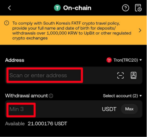Tap the warning icon in yellow banner
The height and width of the screenshot is (137, 147).
click(x=7, y=23)
